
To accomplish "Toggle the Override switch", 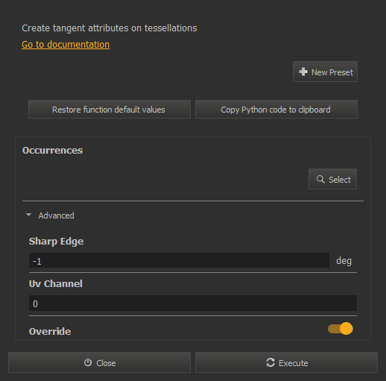I will (x=341, y=329).
